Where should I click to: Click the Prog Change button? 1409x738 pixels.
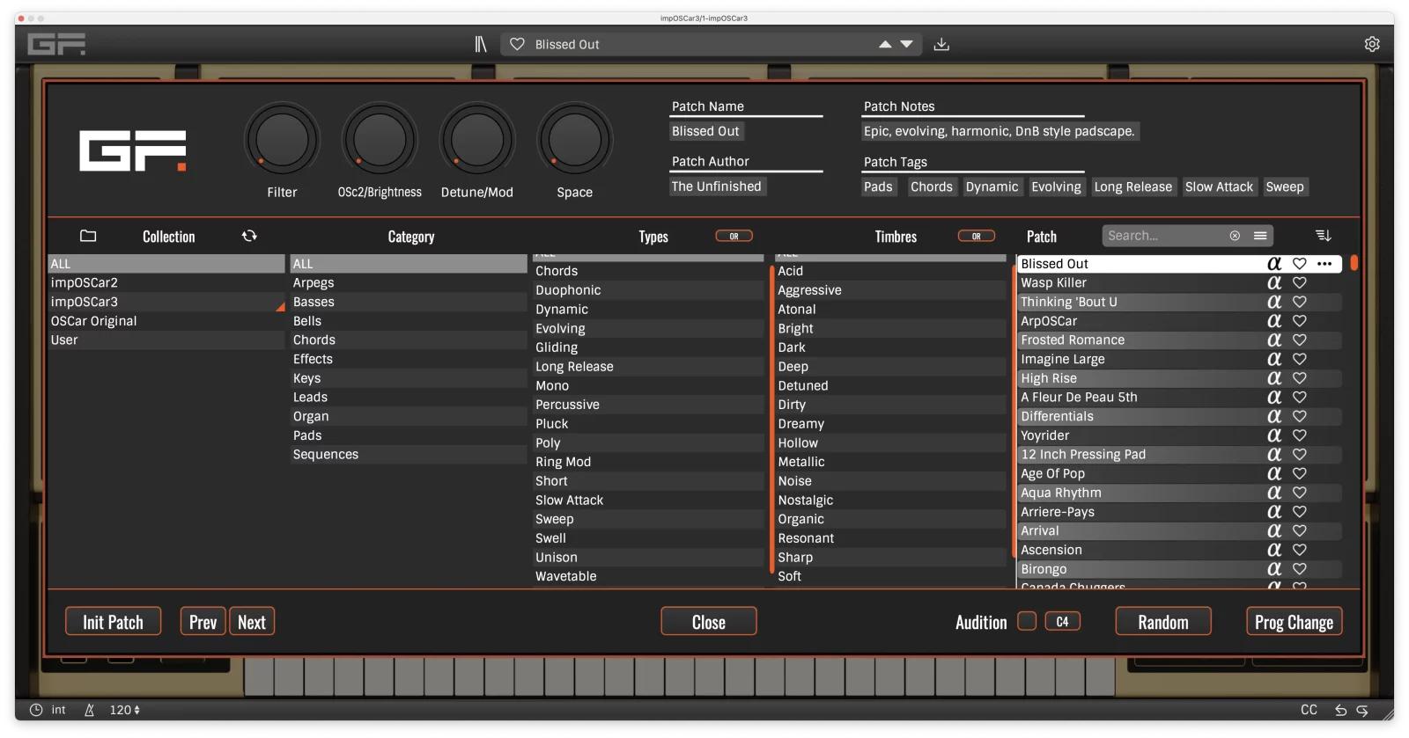1294,622
